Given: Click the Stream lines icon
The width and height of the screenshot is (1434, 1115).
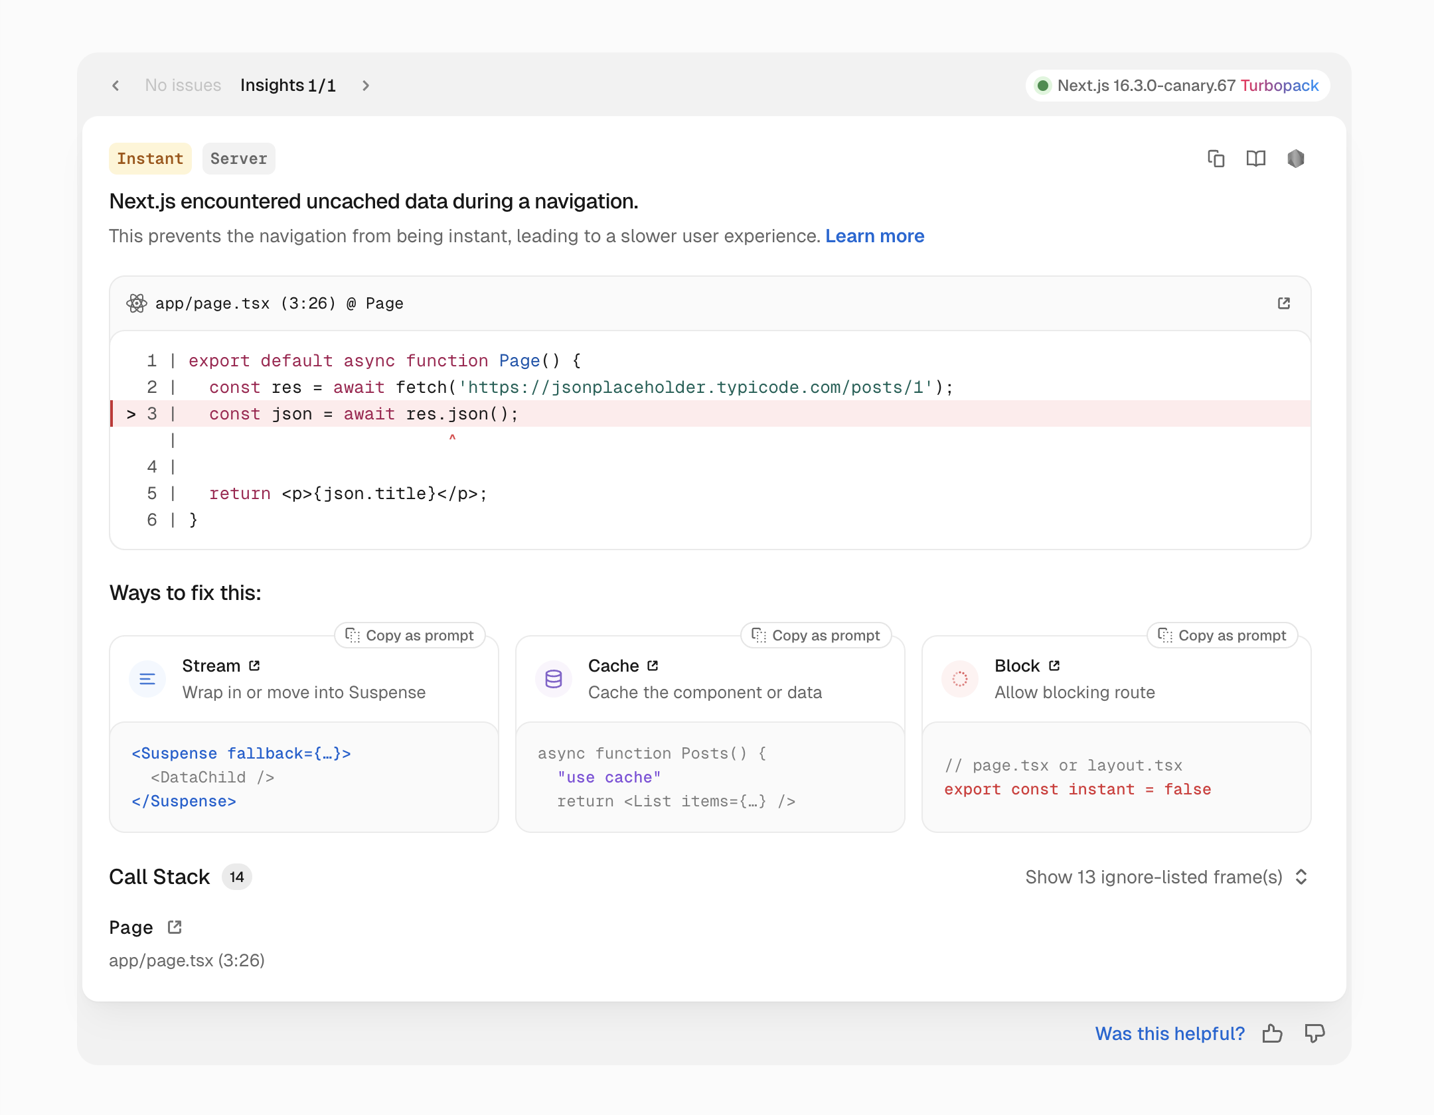Looking at the screenshot, I should coord(147,679).
